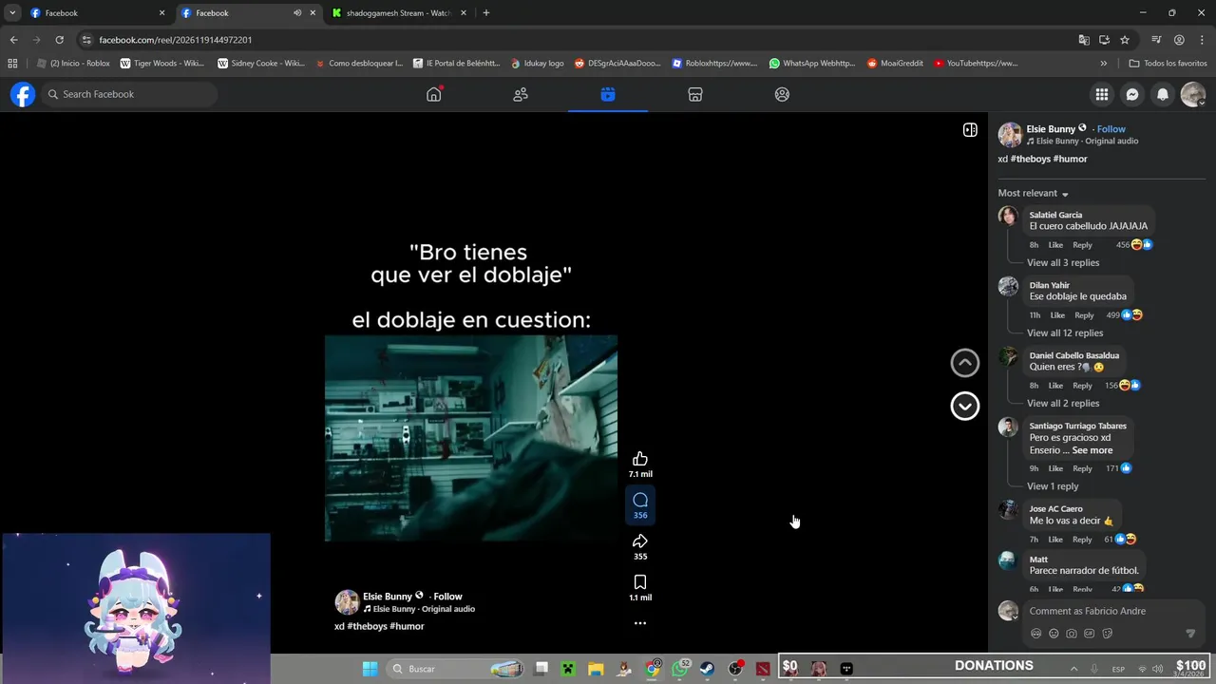Open a new browser tab
Image resolution: width=1216 pixels, height=684 pixels.
[486, 13]
